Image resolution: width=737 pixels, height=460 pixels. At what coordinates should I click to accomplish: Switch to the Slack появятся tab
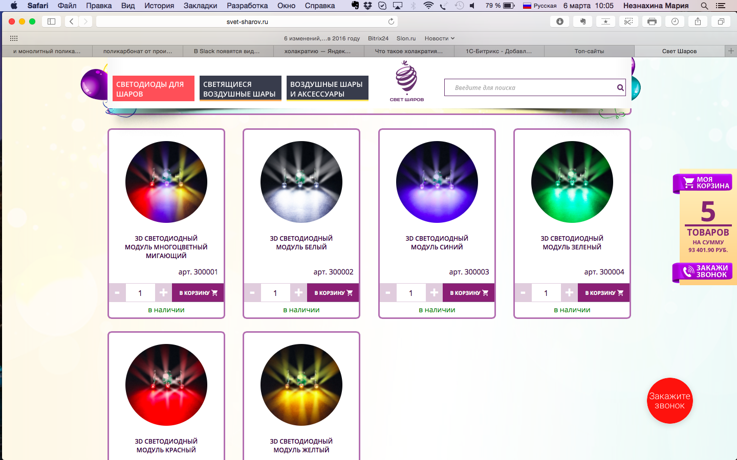coord(227,51)
